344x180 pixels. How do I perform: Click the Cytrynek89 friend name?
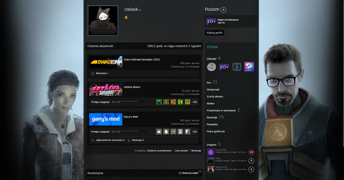tap(221, 150)
